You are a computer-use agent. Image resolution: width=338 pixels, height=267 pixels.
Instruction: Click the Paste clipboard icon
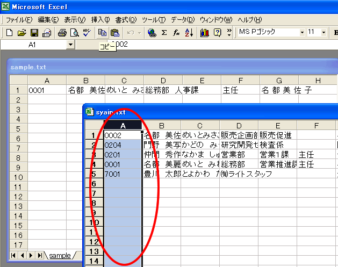115,33
